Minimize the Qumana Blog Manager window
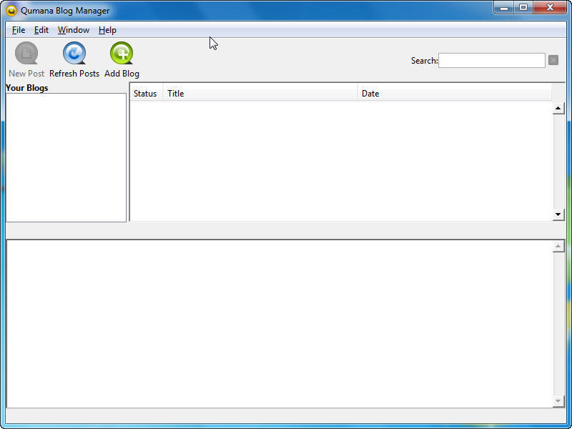Viewport: 572px width, 429px height. point(504,8)
